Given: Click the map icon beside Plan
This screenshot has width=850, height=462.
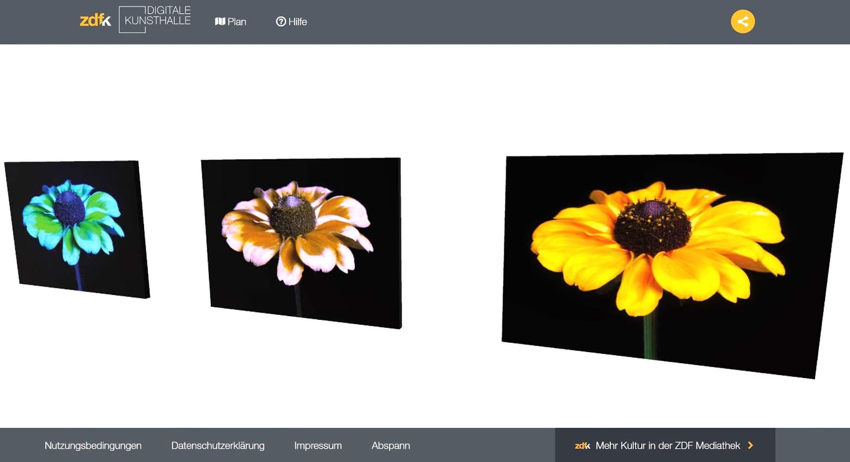Looking at the screenshot, I should click(x=220, y=22).
